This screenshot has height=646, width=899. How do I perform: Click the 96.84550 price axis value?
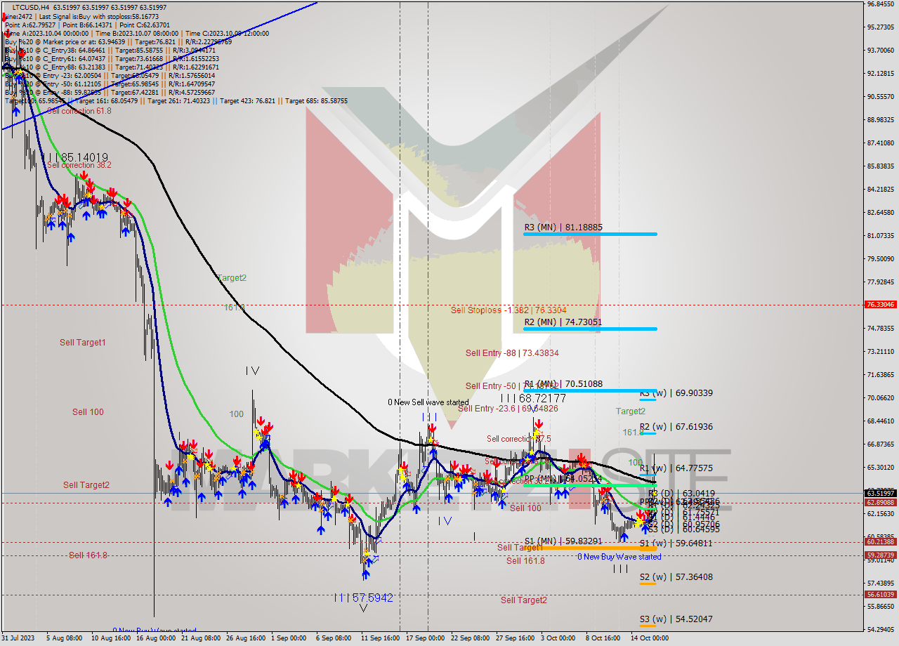[880, 4]
